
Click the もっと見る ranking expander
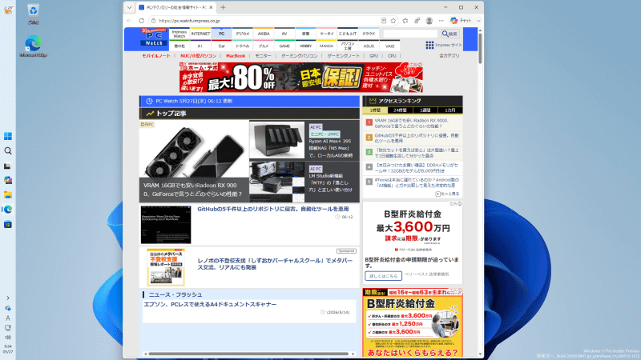(x=448, y=194)
